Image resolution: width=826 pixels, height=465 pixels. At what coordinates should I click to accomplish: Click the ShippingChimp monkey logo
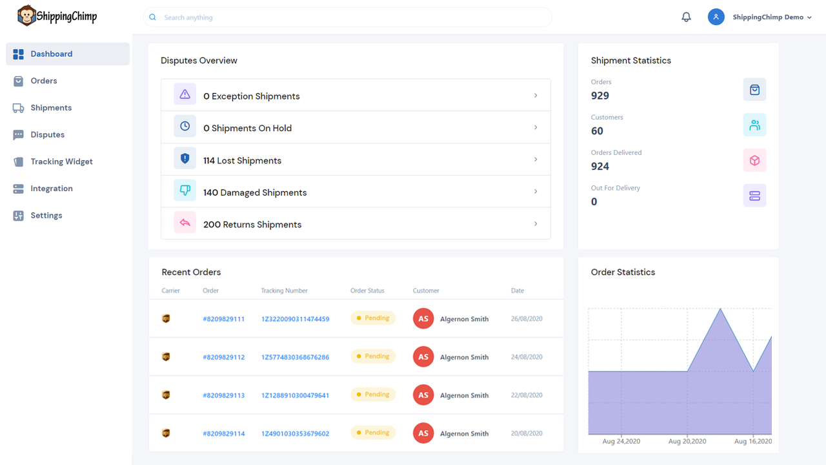point(57,15)
